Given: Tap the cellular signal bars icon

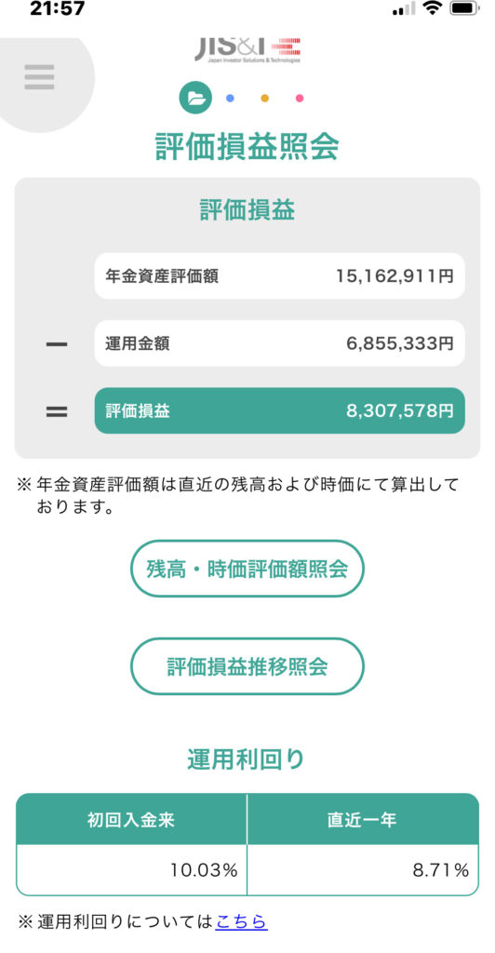Looking at the screenshot, I should tap(404, 9).
